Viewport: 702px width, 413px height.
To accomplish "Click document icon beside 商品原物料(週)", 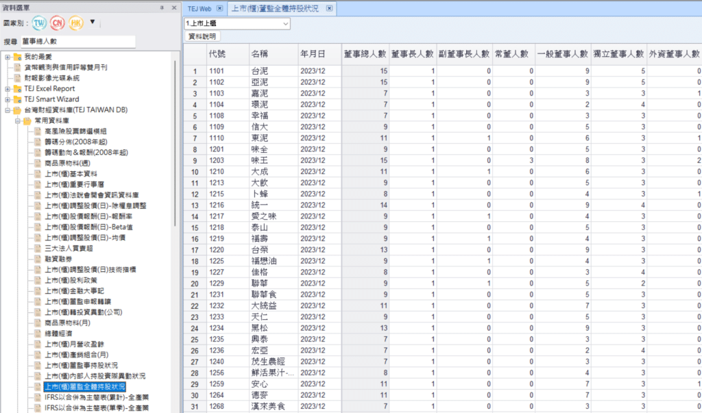I will [x=38, y=163].
